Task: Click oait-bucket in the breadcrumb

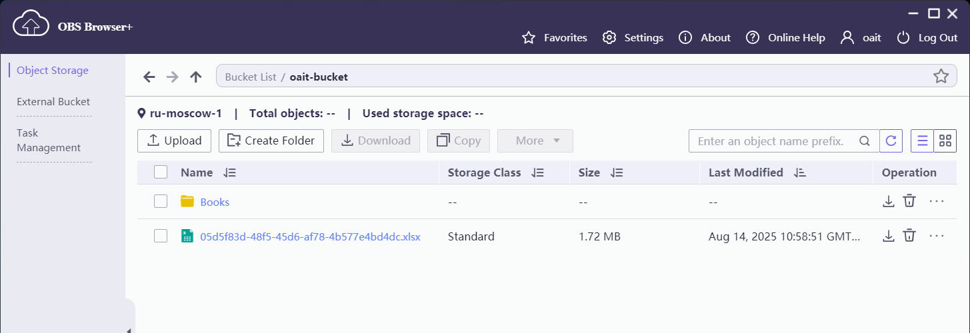Action: pyautogui.click(x=319, y=77)
